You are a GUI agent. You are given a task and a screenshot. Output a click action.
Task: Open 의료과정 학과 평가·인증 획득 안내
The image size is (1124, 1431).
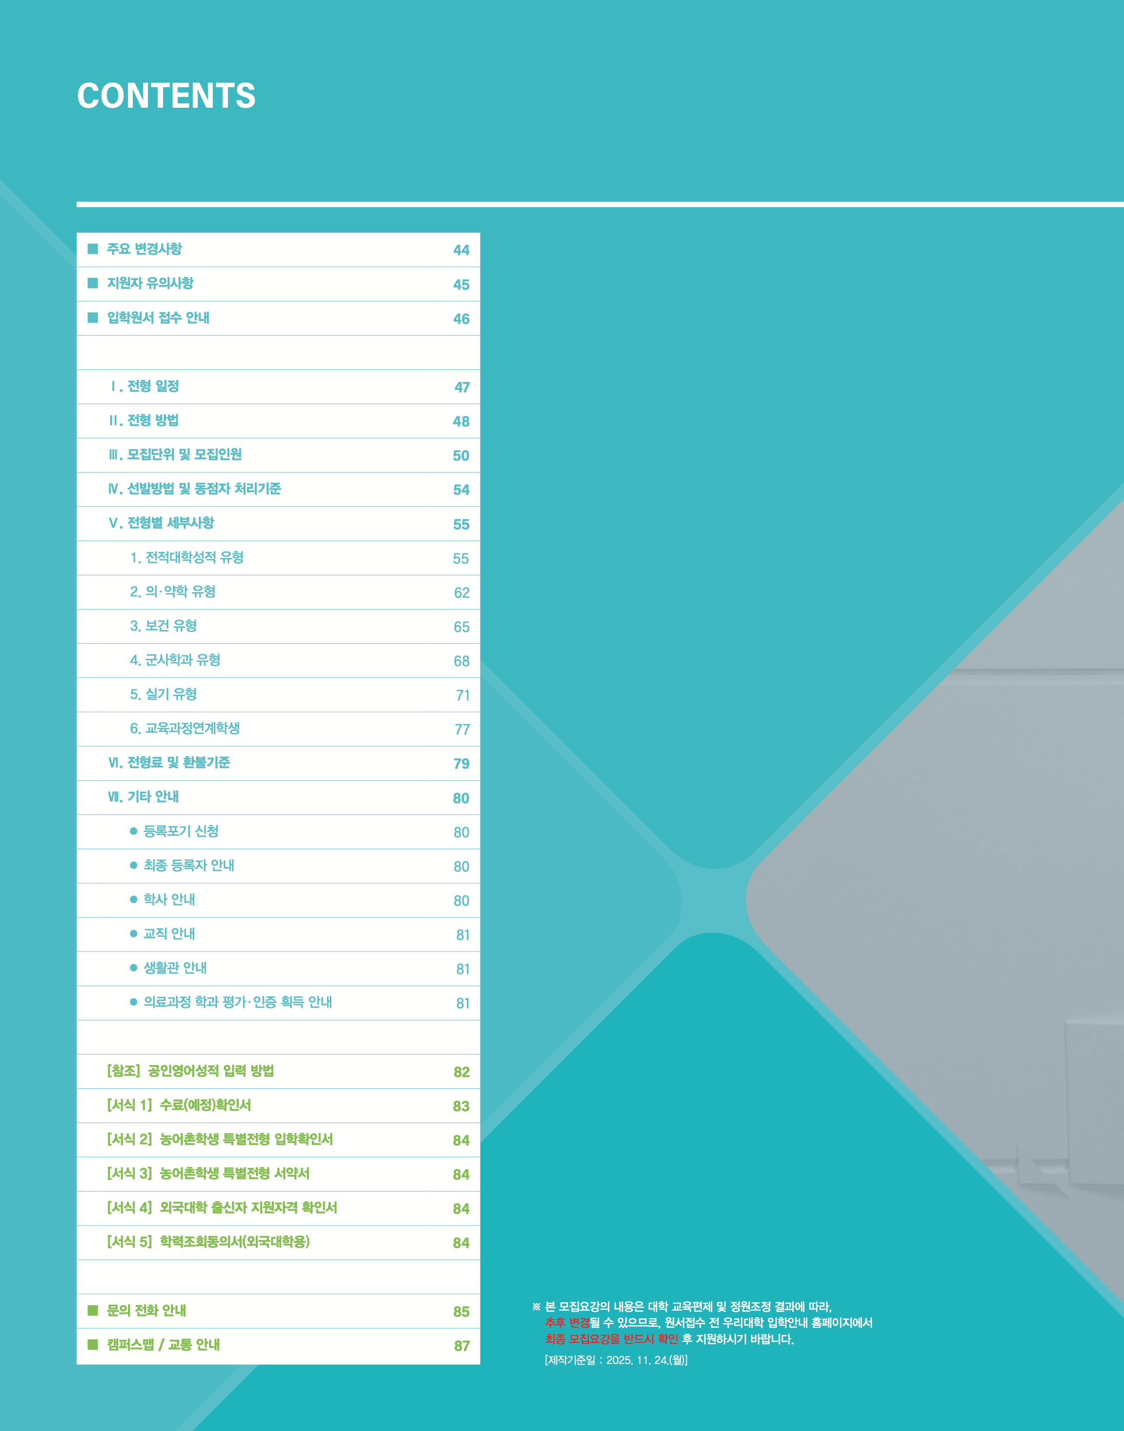278,1002
